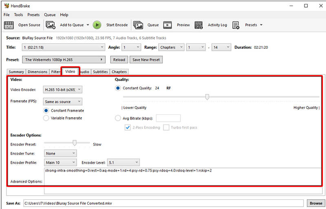Toggle the 2-Pass Encoding checkbox
The width and height of the screenshot is (326, 209).
(128, 127)
